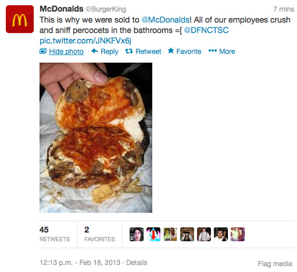
Task: Hide photo to collapse the image
Action: point(66,52)
